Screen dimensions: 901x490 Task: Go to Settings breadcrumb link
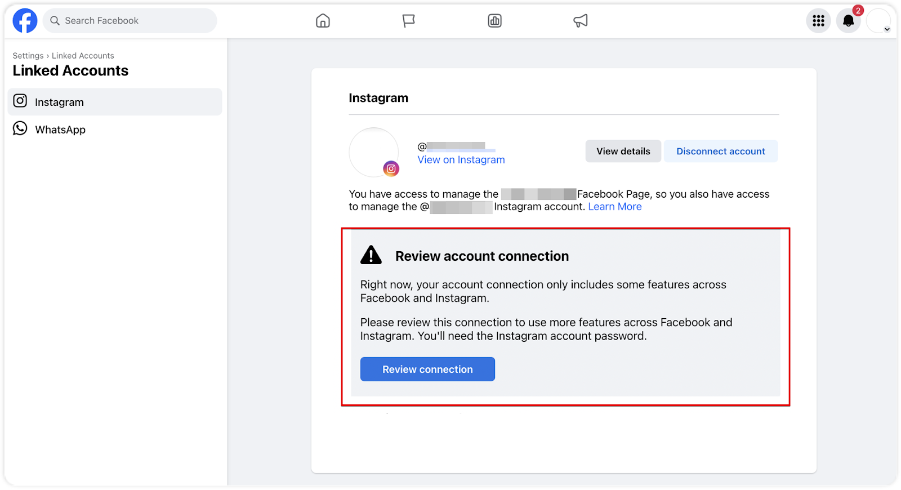(x=28, y=56)
